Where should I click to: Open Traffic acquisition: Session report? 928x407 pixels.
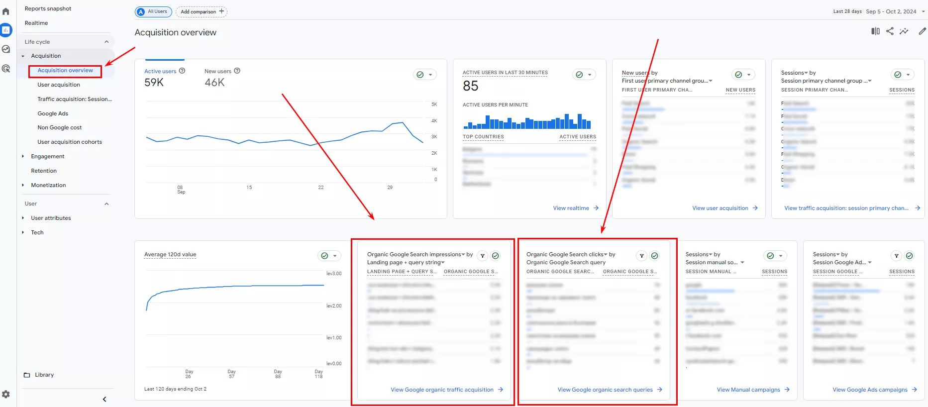click(x=75, y=99)
